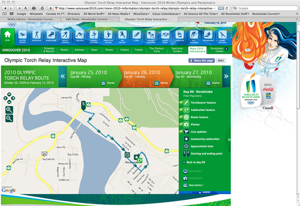Image resolution: width=300 pixels, height=206 pixels.
Task: Uncheck Route feature filter
Action: 181,117
